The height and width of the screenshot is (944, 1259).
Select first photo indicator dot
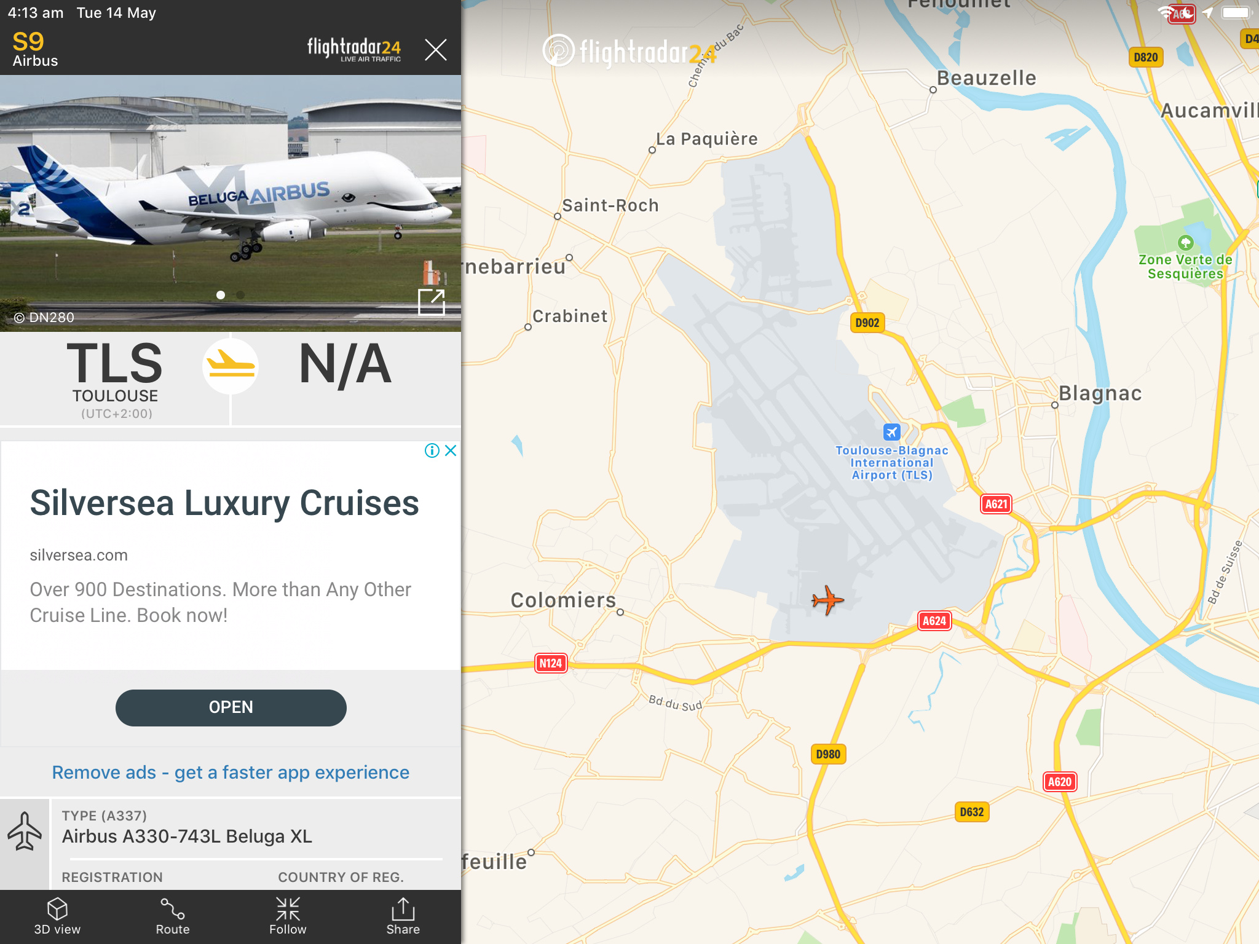221,295
